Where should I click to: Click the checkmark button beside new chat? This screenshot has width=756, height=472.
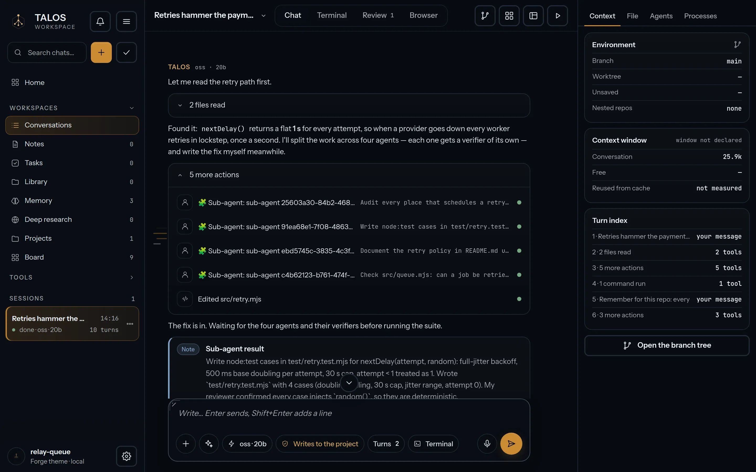126,52
